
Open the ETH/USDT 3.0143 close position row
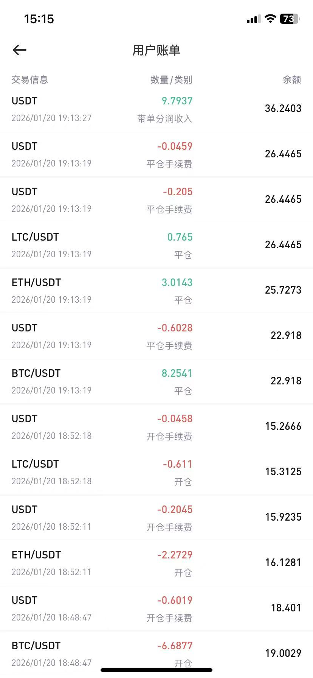coord(156,291)
